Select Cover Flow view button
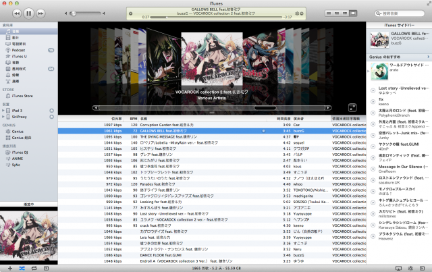Image resolution: width=432 pixels, height=272 pixels. (x=353, y=13)
